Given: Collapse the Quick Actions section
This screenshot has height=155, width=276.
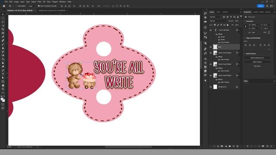Looking at the screenshot, I should (x=245, y=53).
